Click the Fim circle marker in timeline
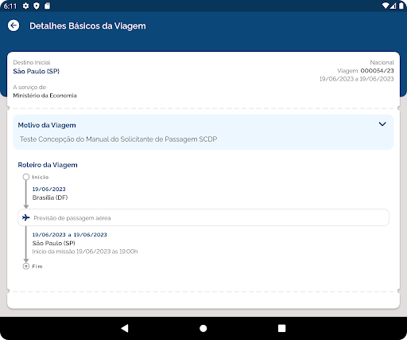The image size is (407, 340). [x=26, y=266]
